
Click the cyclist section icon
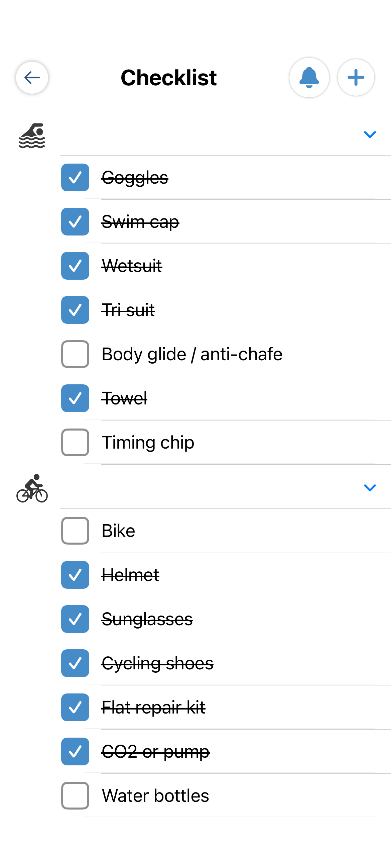click(32, 489)
